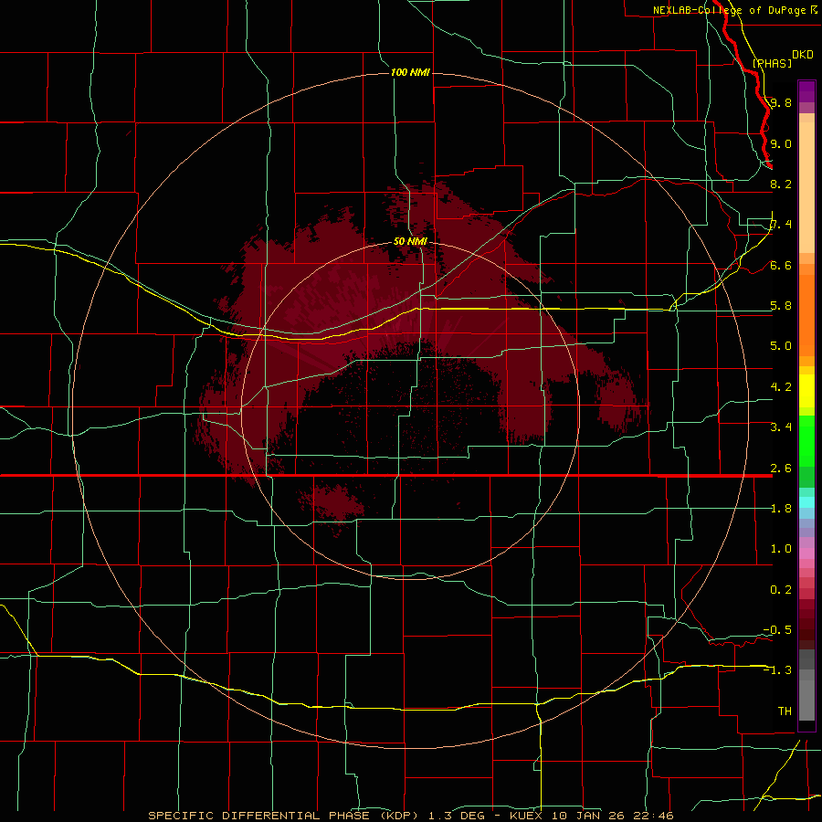Image resolution: width=822 pixels, height=822 pixels.
Task: Click the -0.5 value on the scale
Action: tap(777, 629)
